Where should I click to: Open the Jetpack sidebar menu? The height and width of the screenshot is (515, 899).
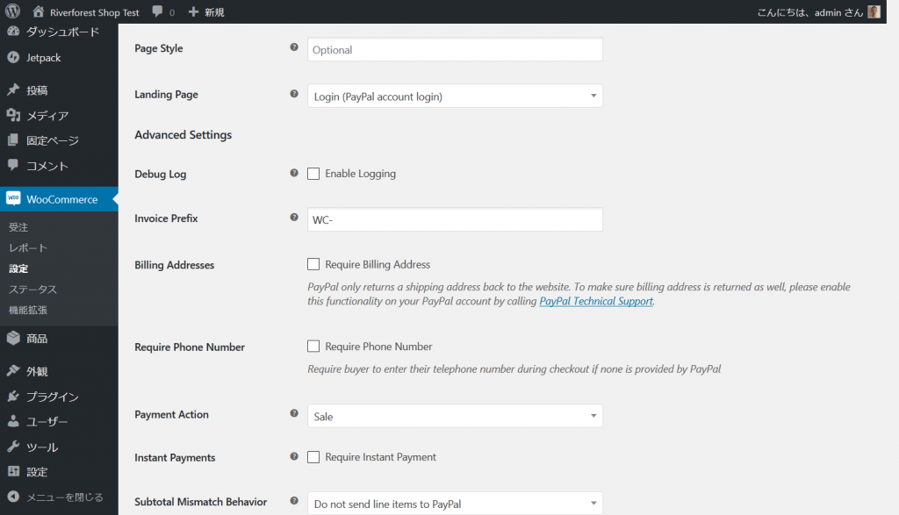44,58
